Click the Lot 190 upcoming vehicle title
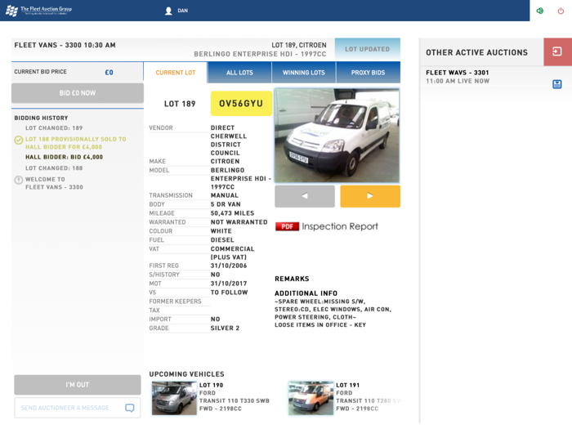 (x=211, y=385)
